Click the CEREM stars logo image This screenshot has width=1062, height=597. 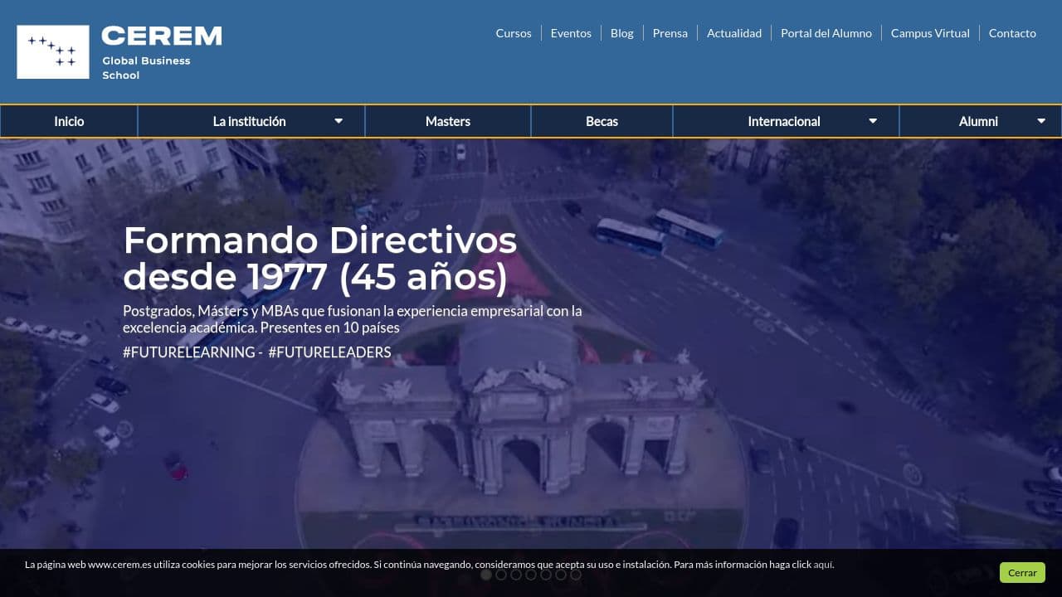pos(53,52)
